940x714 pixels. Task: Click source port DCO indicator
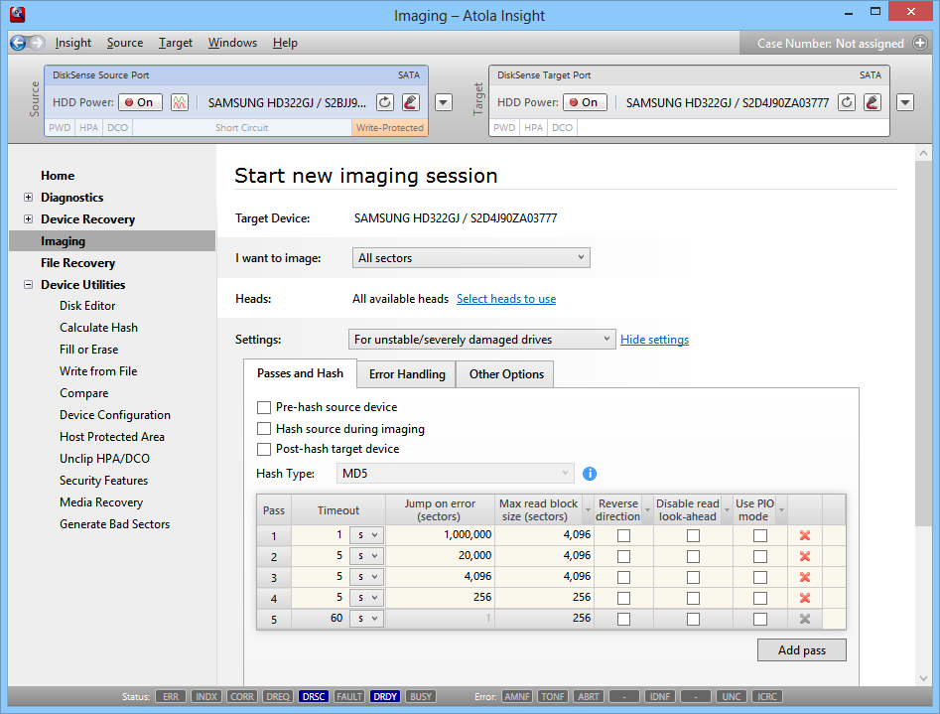coord(117,128)
